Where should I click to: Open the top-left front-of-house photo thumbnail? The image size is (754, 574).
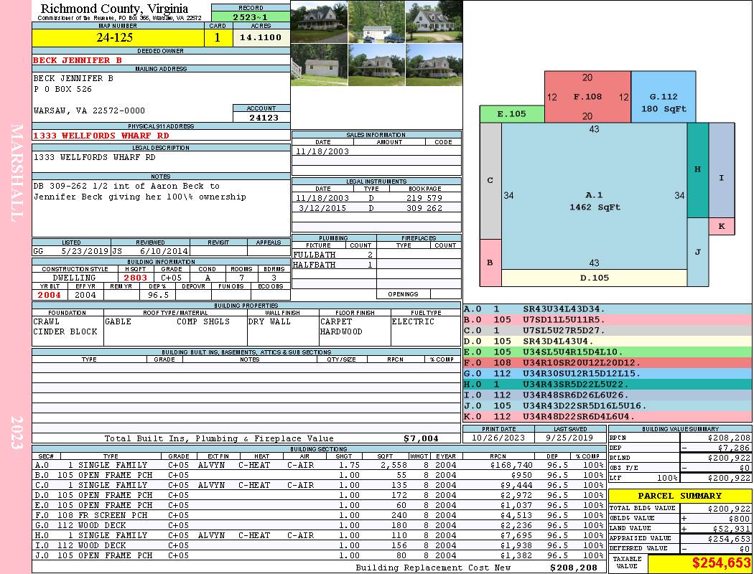click(320, 22)
